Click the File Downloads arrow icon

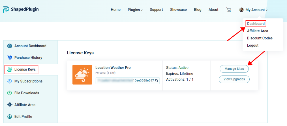(10, 93)
